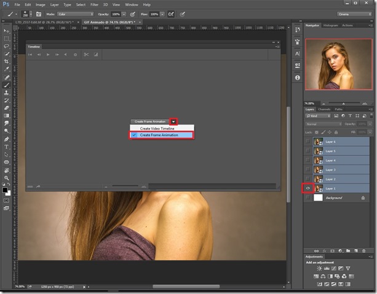Open the brush preset picker dropdown
The width and height of the screenshot is (377, 294).
click(31, 14)
